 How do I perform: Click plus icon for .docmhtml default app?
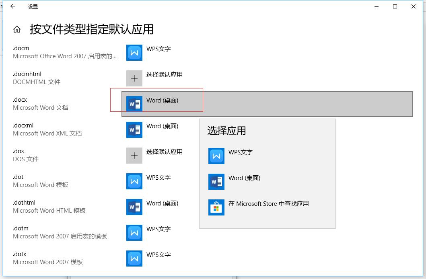click(134, 78)
